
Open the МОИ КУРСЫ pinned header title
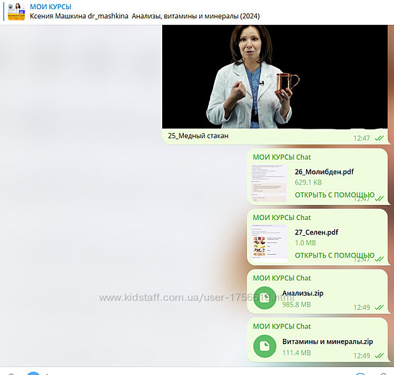click(51, 7)
